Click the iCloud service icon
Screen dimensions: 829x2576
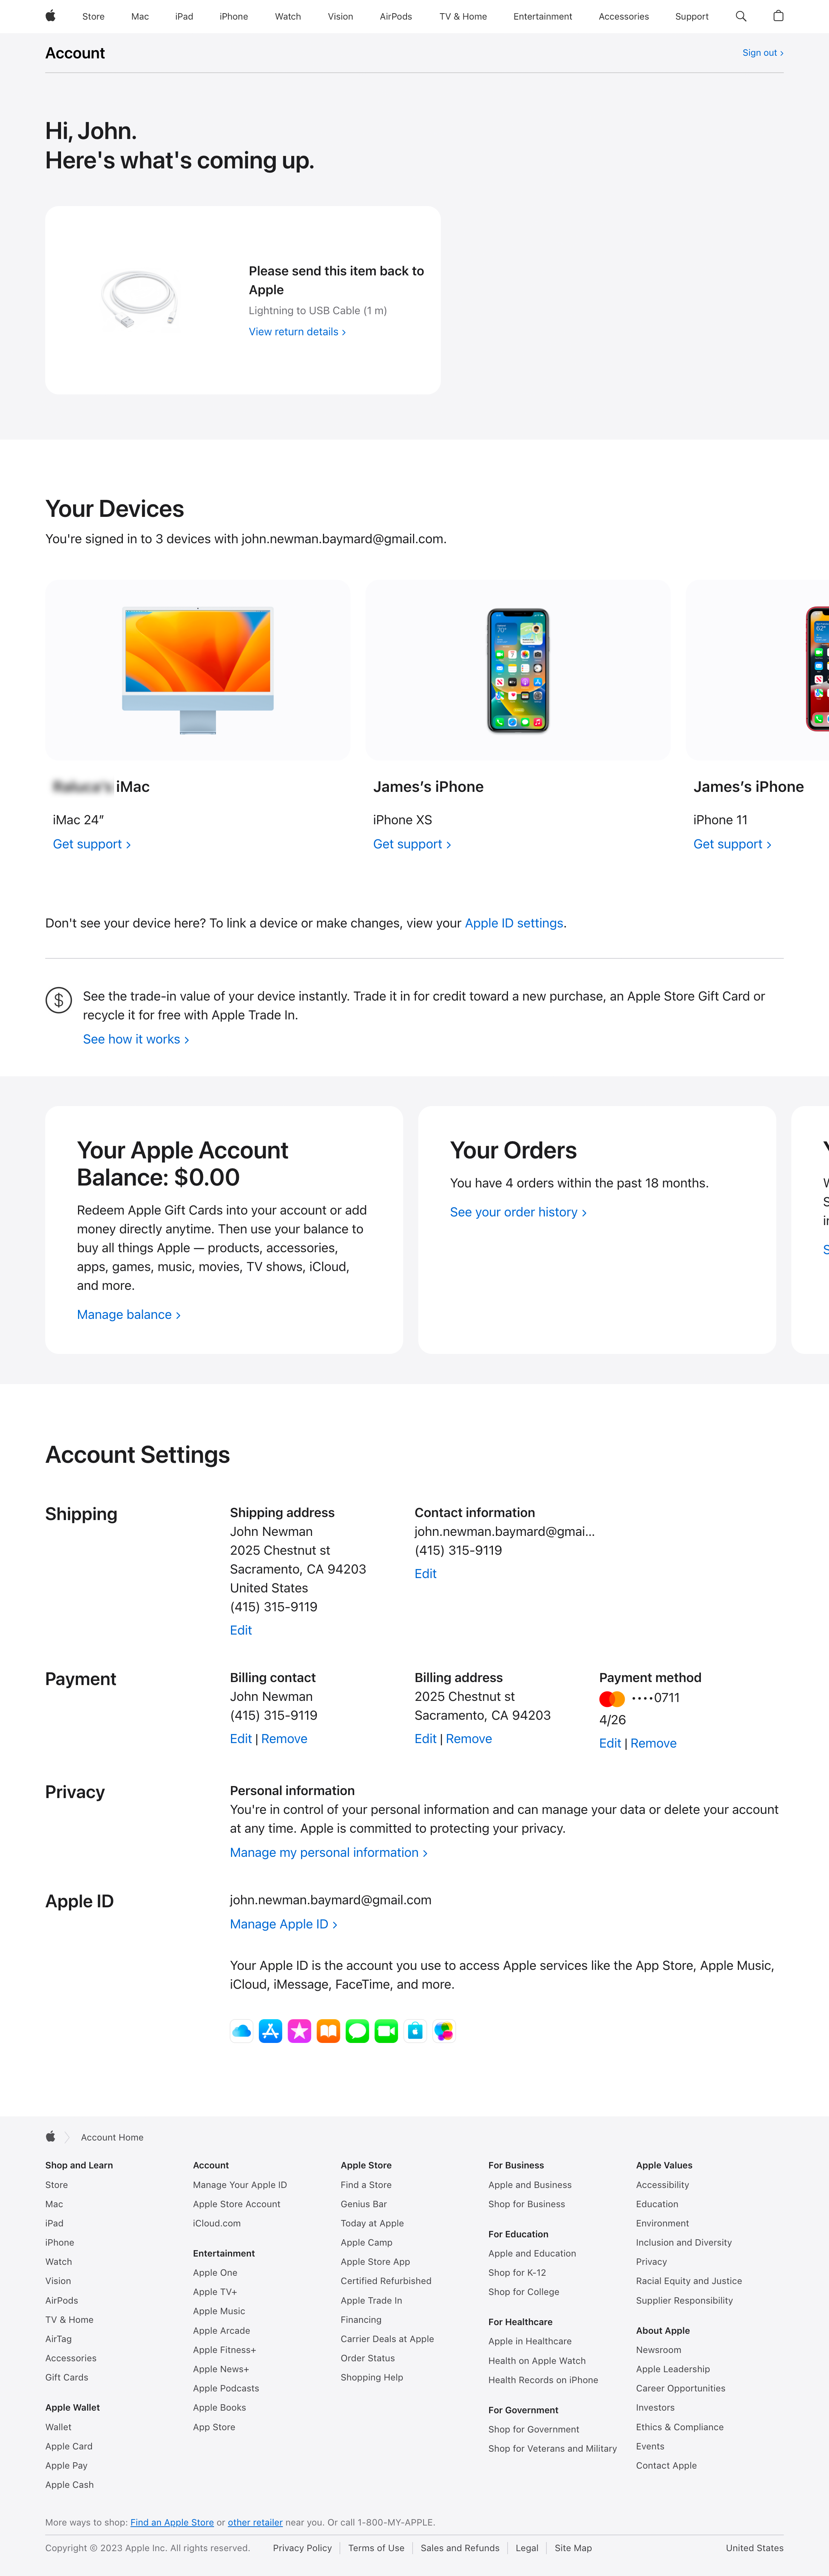coord(241,2031)
